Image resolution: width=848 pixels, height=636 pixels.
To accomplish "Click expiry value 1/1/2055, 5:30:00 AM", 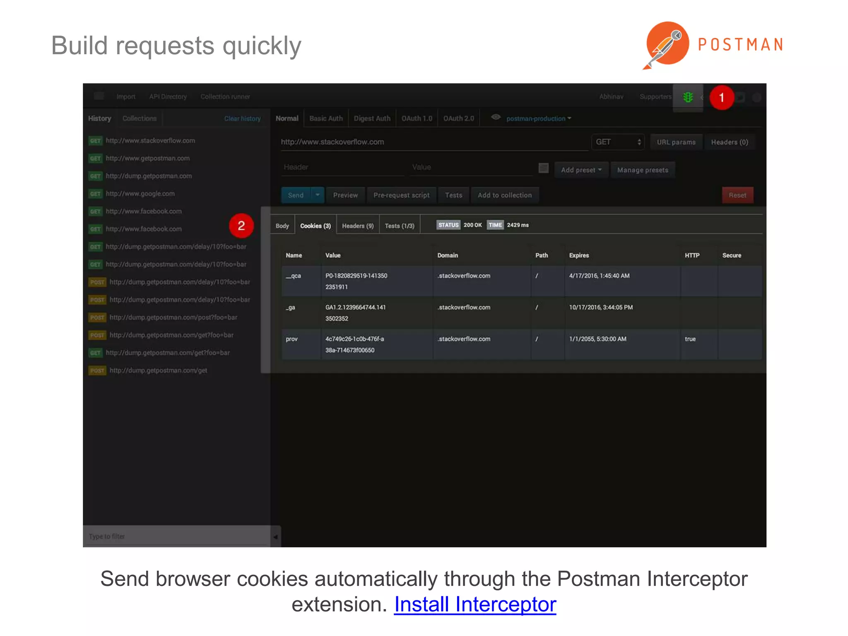I will (597, 339).
